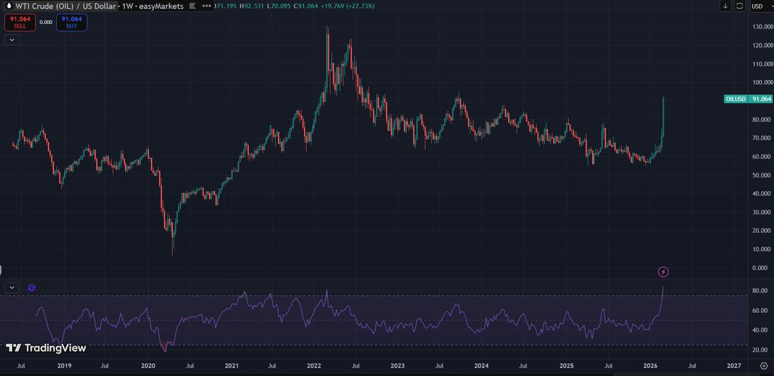The height and width of the screenshot is (376, 774).
Task: Collapse the RSI pane legend chevron
Action: coord(11,287)
